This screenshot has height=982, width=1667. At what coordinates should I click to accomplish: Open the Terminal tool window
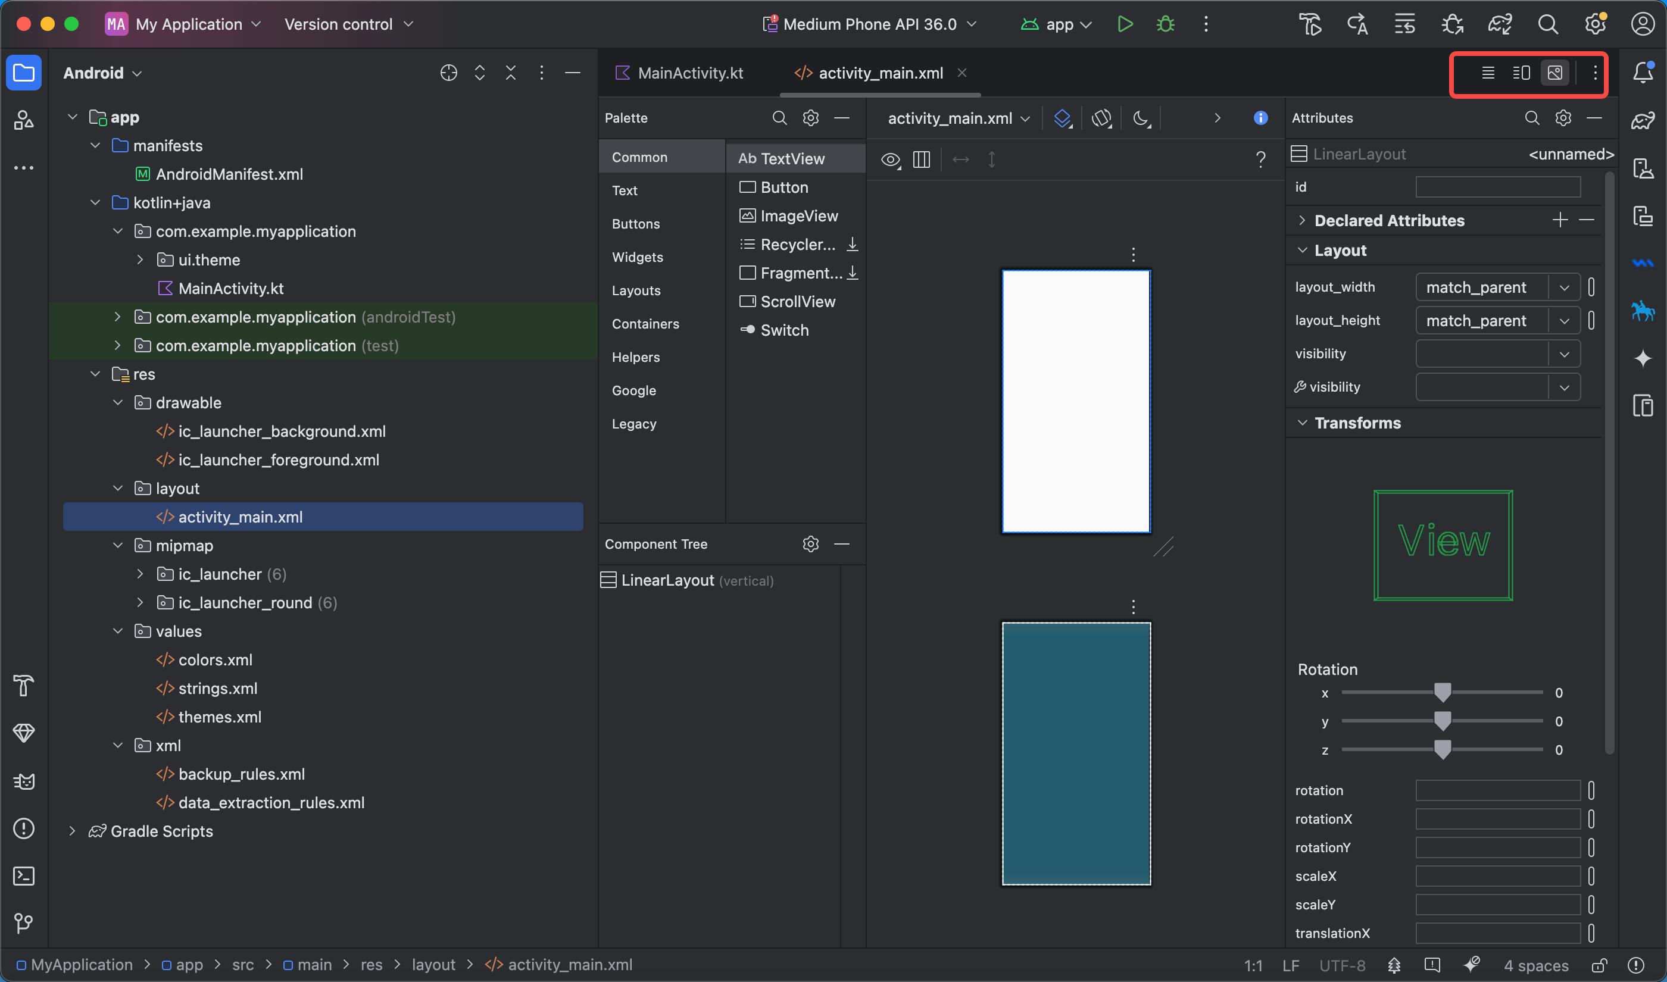(x=24, y=876)
